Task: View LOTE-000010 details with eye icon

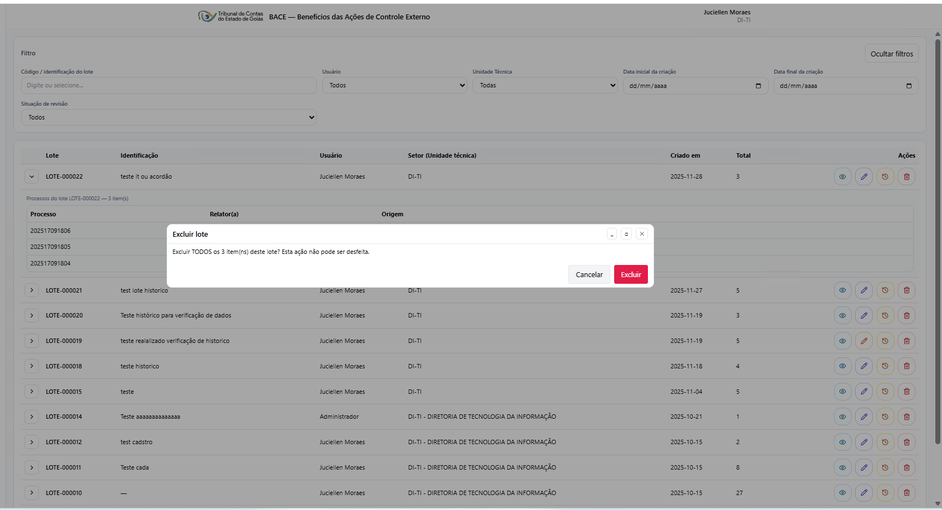Action: click(x=842, y=493)
